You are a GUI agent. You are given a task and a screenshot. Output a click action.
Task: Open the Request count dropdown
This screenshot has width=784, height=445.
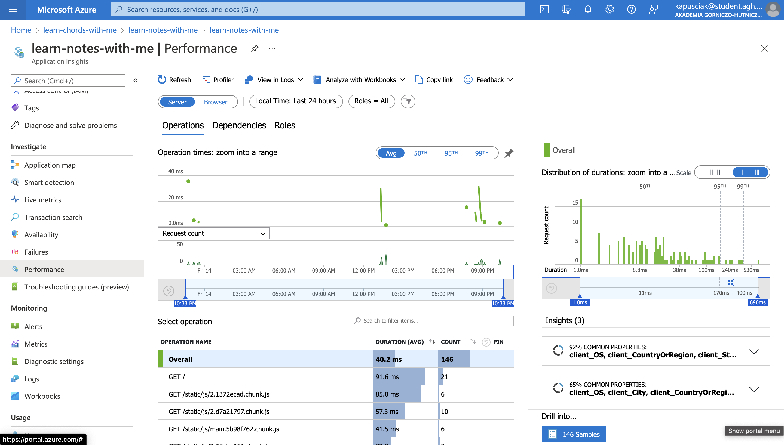click(214, 233)
